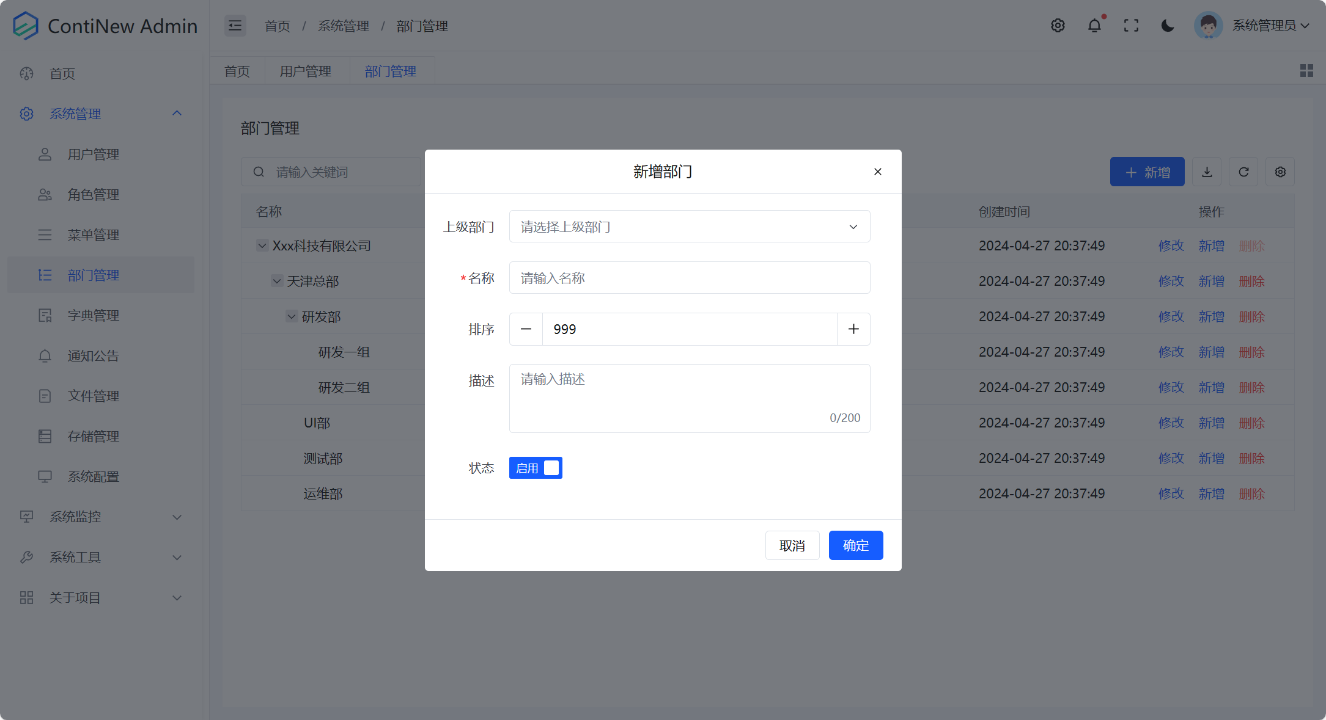The image size is (1326, 720).
Task: Open the 上级部门 parent department dropdown
Action: coord(689,226)
